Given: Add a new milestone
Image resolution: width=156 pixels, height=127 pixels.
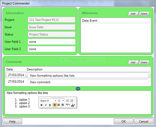Looking at the screenshot, I should (x=133, y=14).
